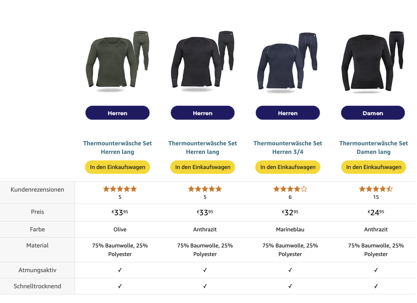
Task: Add the Damen lang set to cart
Action: [x=373, y=167]
